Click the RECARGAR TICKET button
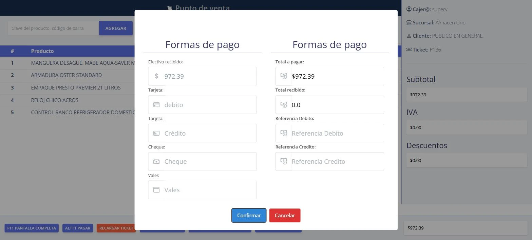This screenshot has width=532, height=240. tap(116, 228)
